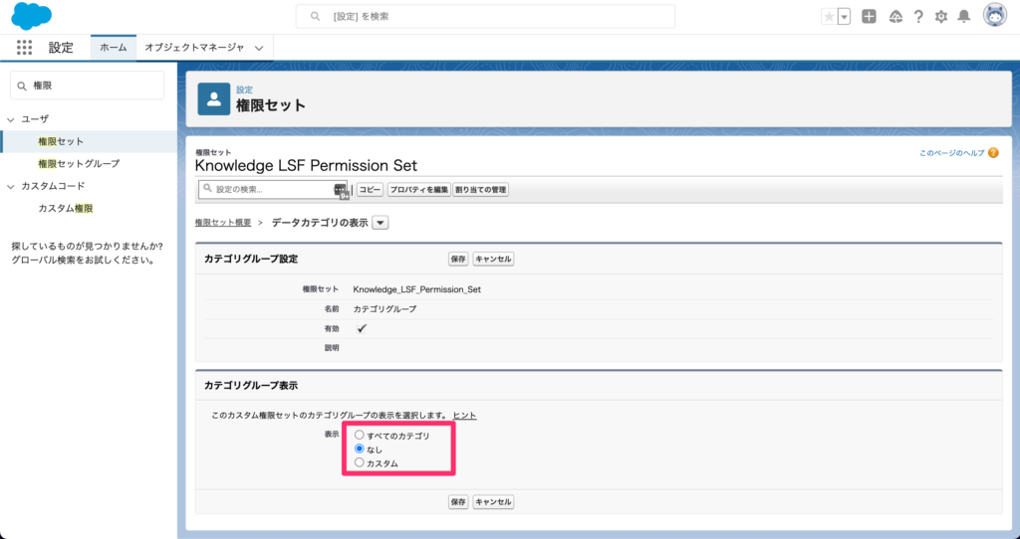Select the なし radio option
Screen dimensions: 1020x539
pyautogui.click(x=360, y=449)
